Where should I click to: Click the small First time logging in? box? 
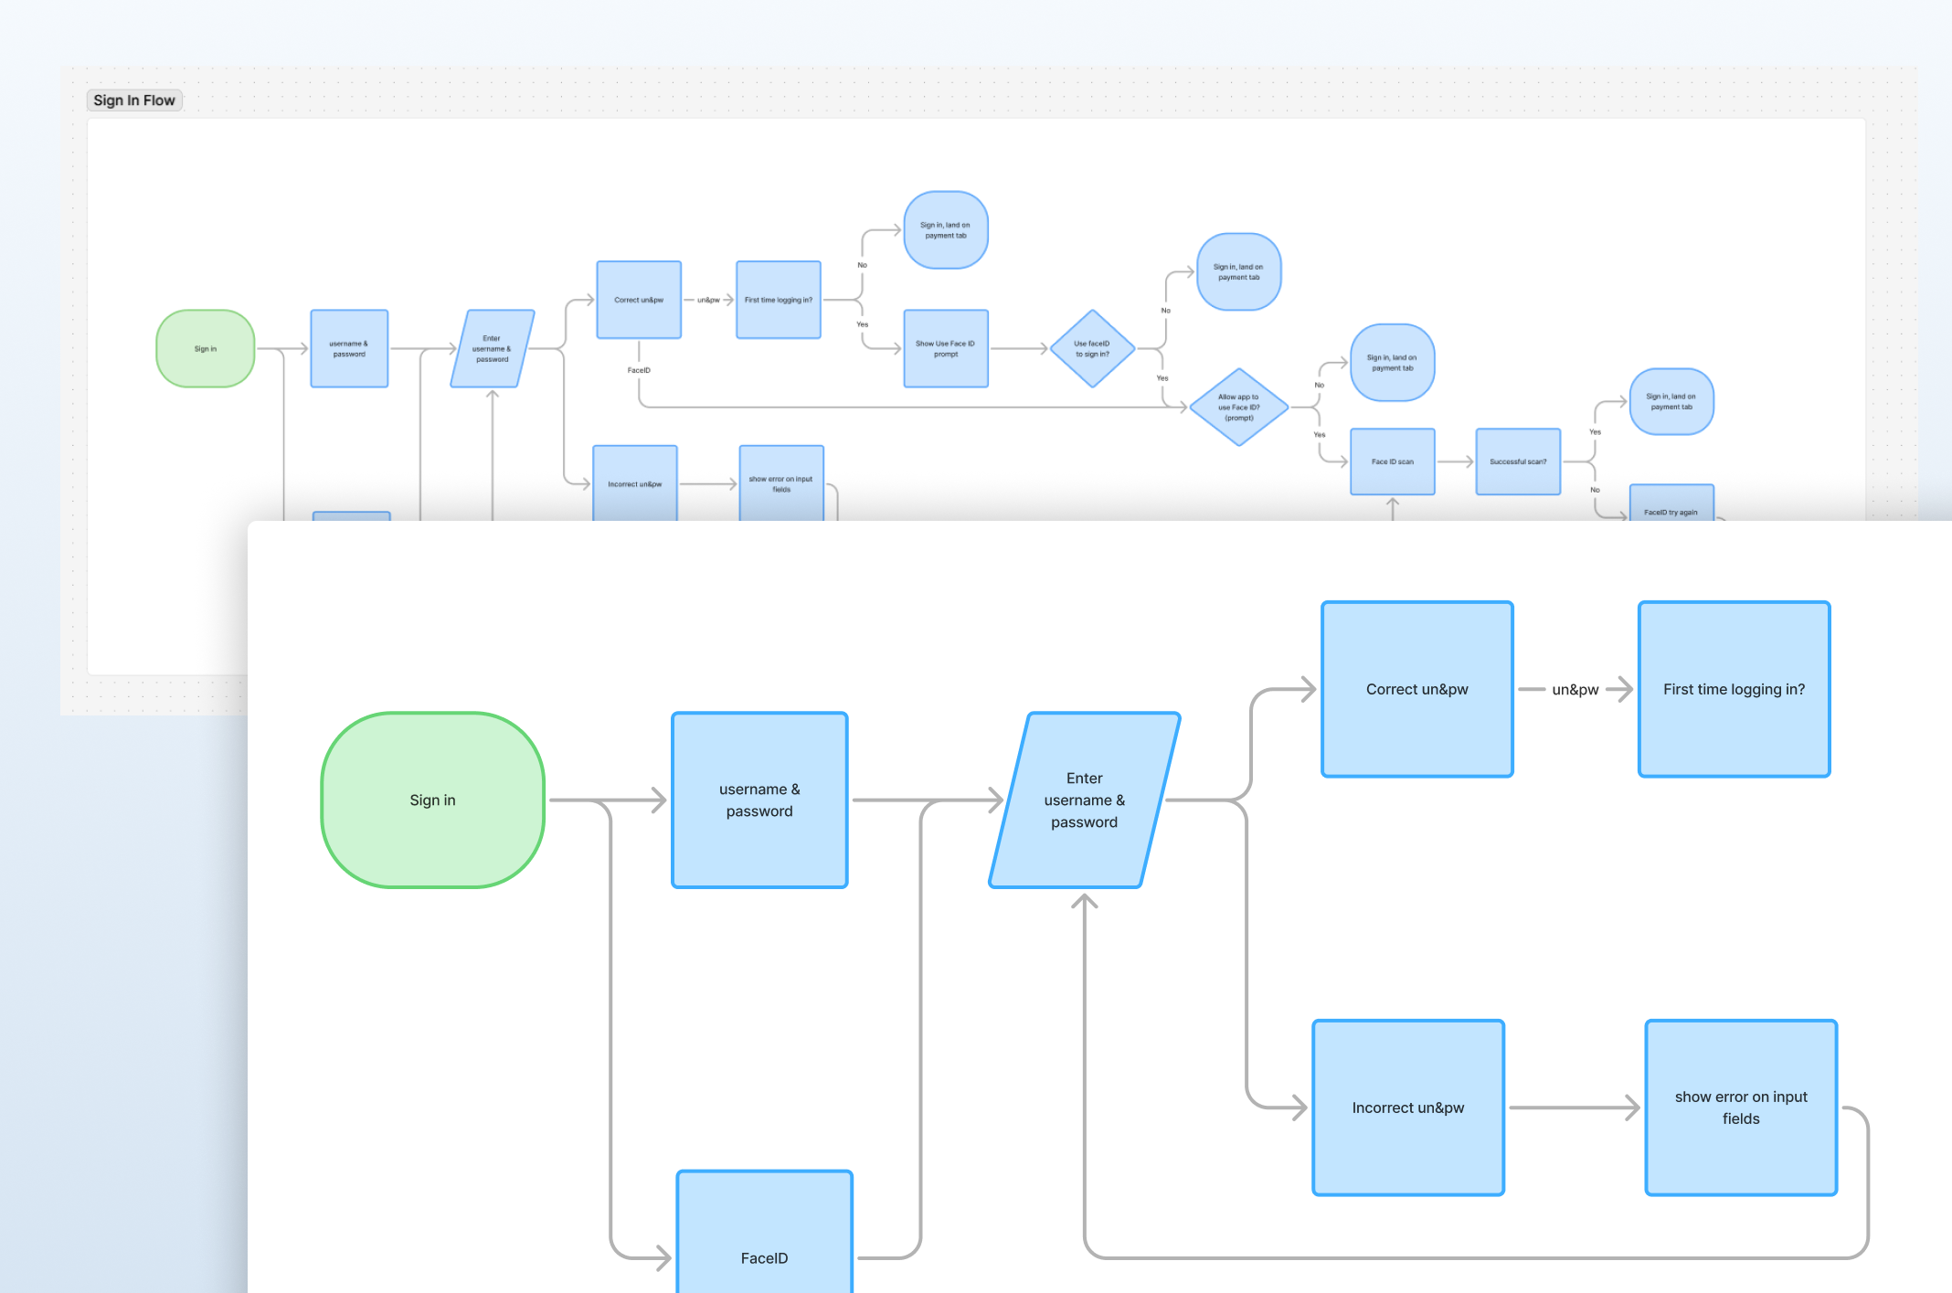(778, 300)
